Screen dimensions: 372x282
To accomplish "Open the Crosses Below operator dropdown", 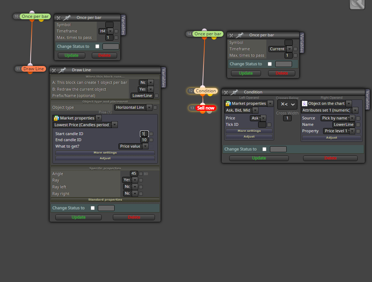I will click(x=287, y=104).
